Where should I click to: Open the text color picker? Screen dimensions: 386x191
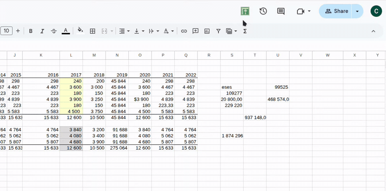(x=66, y=31)
